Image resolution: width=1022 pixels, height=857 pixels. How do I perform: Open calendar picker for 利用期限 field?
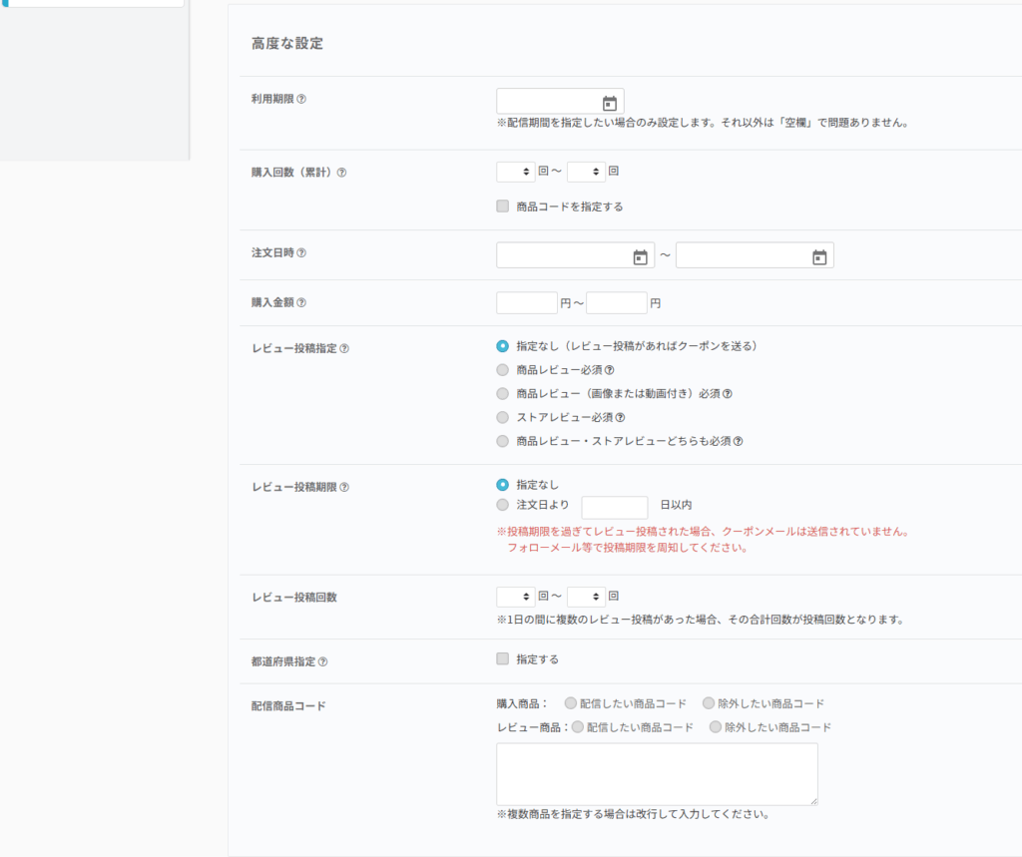pyautogui.click(x=609, y=103)
